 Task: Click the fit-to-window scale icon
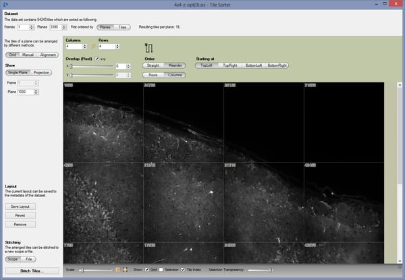pyautogui.click(x=126, y=270)
